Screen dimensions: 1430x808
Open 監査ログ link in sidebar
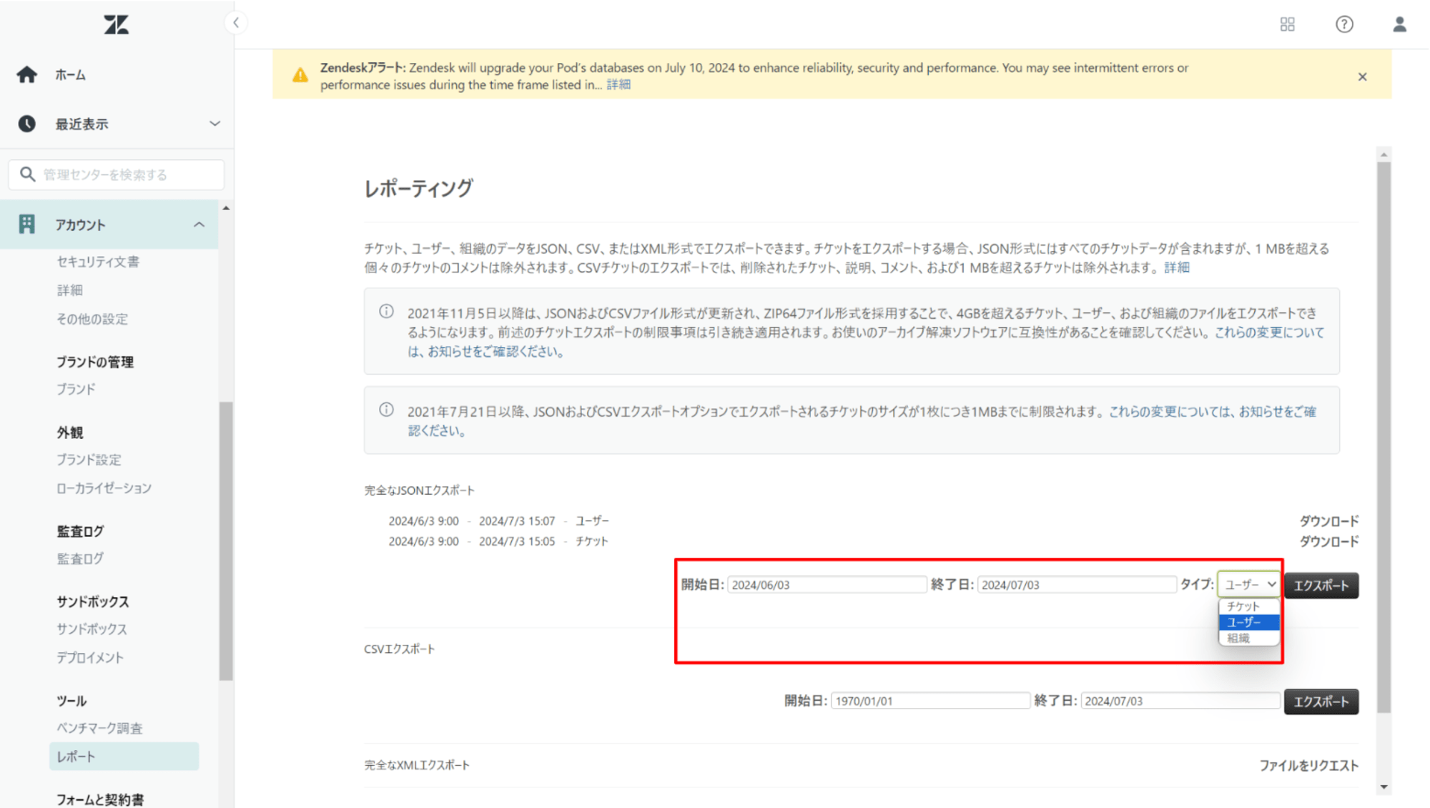tap(80, 558)
